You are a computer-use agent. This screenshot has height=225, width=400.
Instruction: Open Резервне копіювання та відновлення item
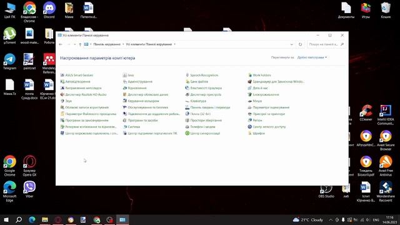pyautogui.click(x=89, y=127)
